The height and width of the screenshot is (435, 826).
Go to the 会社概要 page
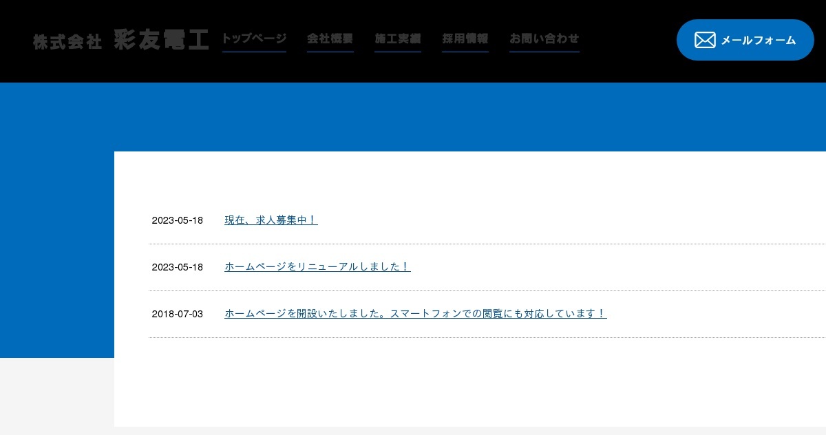coord(330,39)
